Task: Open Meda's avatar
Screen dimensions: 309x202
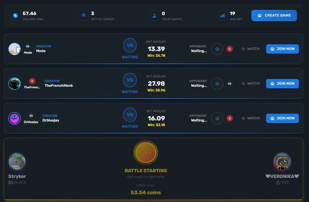Action: [14, 49]
